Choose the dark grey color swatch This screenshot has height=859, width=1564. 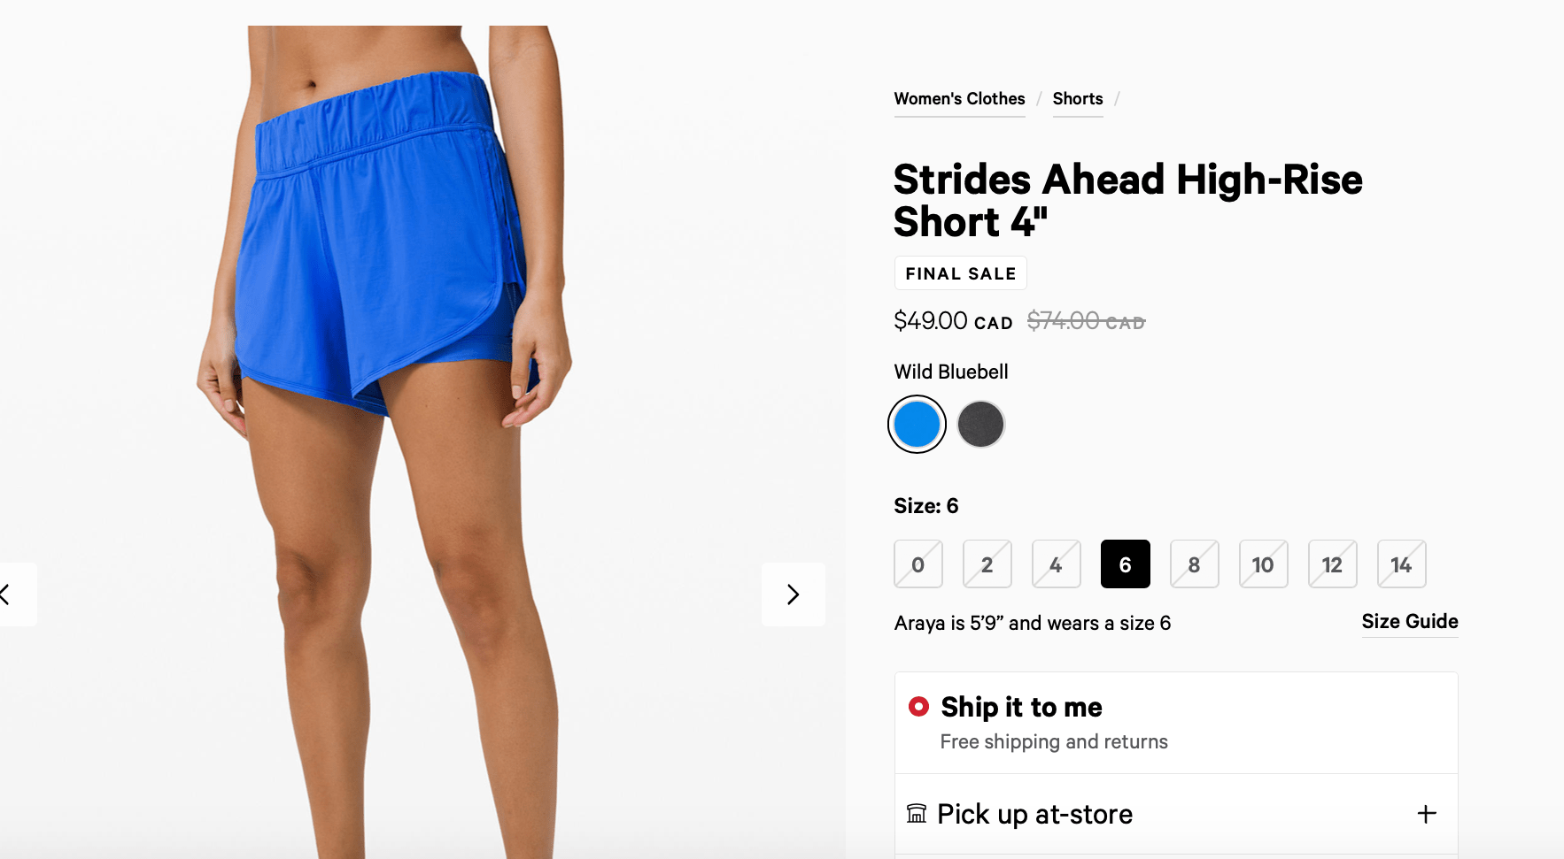click(980, 425)
